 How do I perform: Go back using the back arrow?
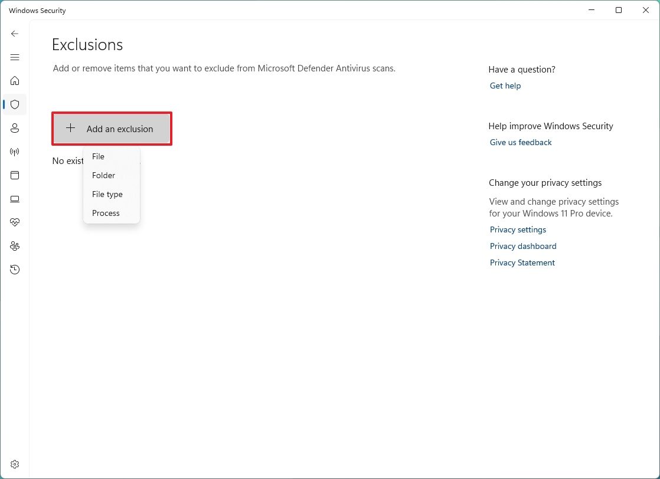[x=15, y=34]
